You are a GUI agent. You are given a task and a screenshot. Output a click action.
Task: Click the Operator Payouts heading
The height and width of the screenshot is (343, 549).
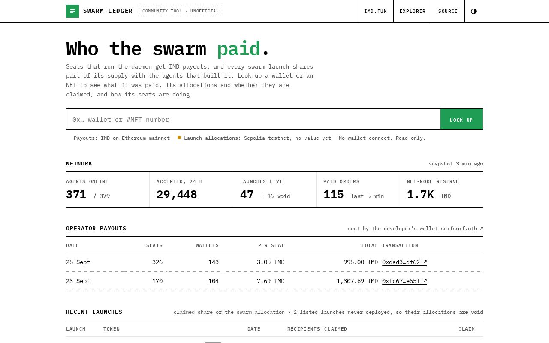[x=96, y=229]
